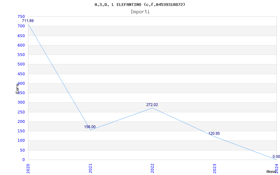Select the 272.02 data label

(152, 105)
